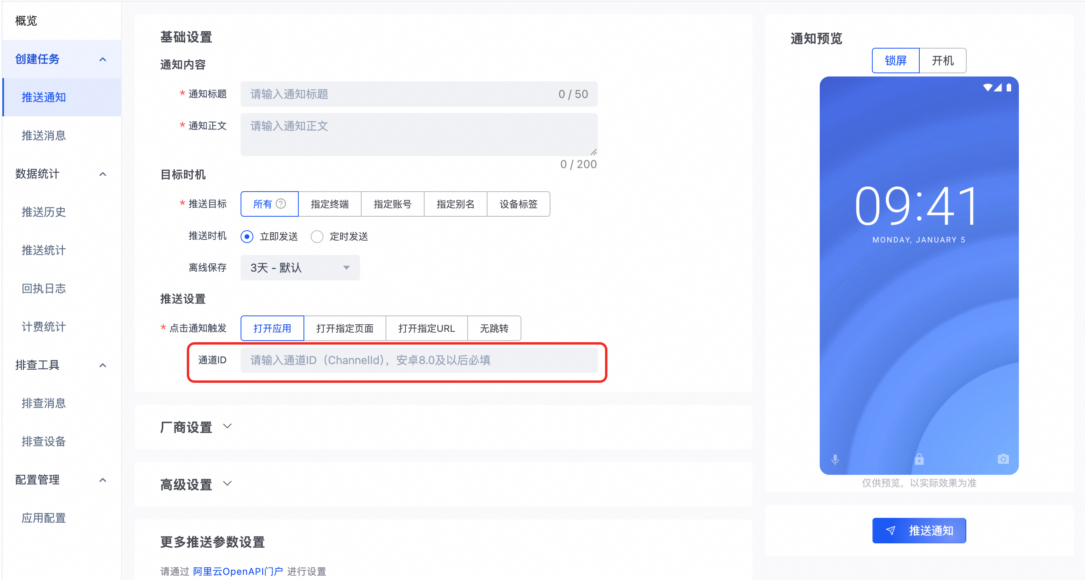
Task: Select the 立即发送 radio button
Action: [247, 236]
